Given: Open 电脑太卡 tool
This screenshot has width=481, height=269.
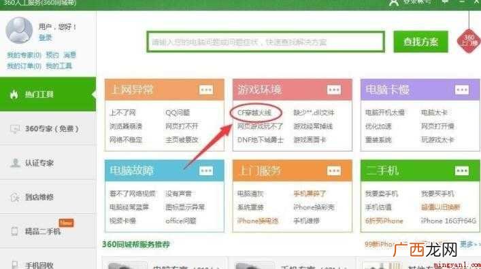Looking at the screenshot, I should 434,113.
